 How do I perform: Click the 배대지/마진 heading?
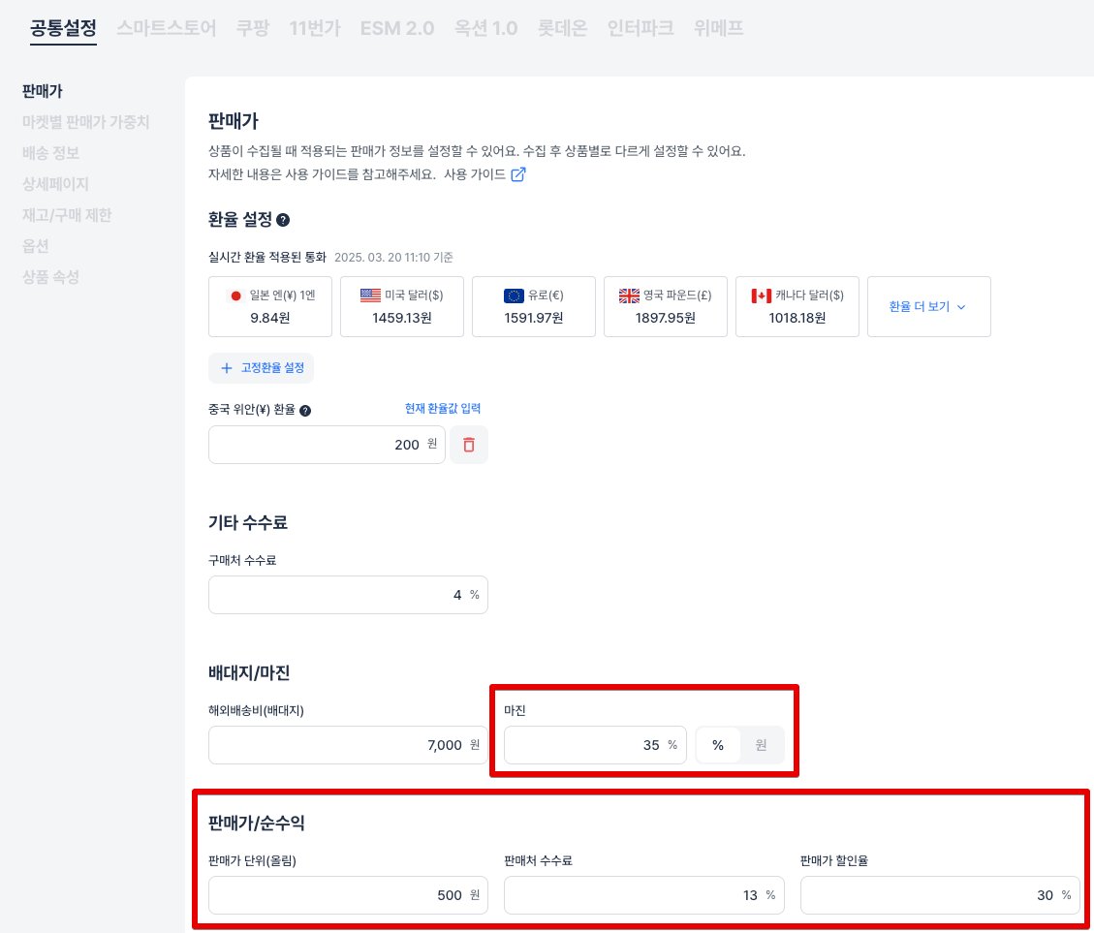coord(249,672)
